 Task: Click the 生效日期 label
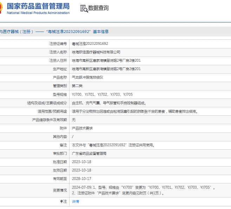[60, 170]
